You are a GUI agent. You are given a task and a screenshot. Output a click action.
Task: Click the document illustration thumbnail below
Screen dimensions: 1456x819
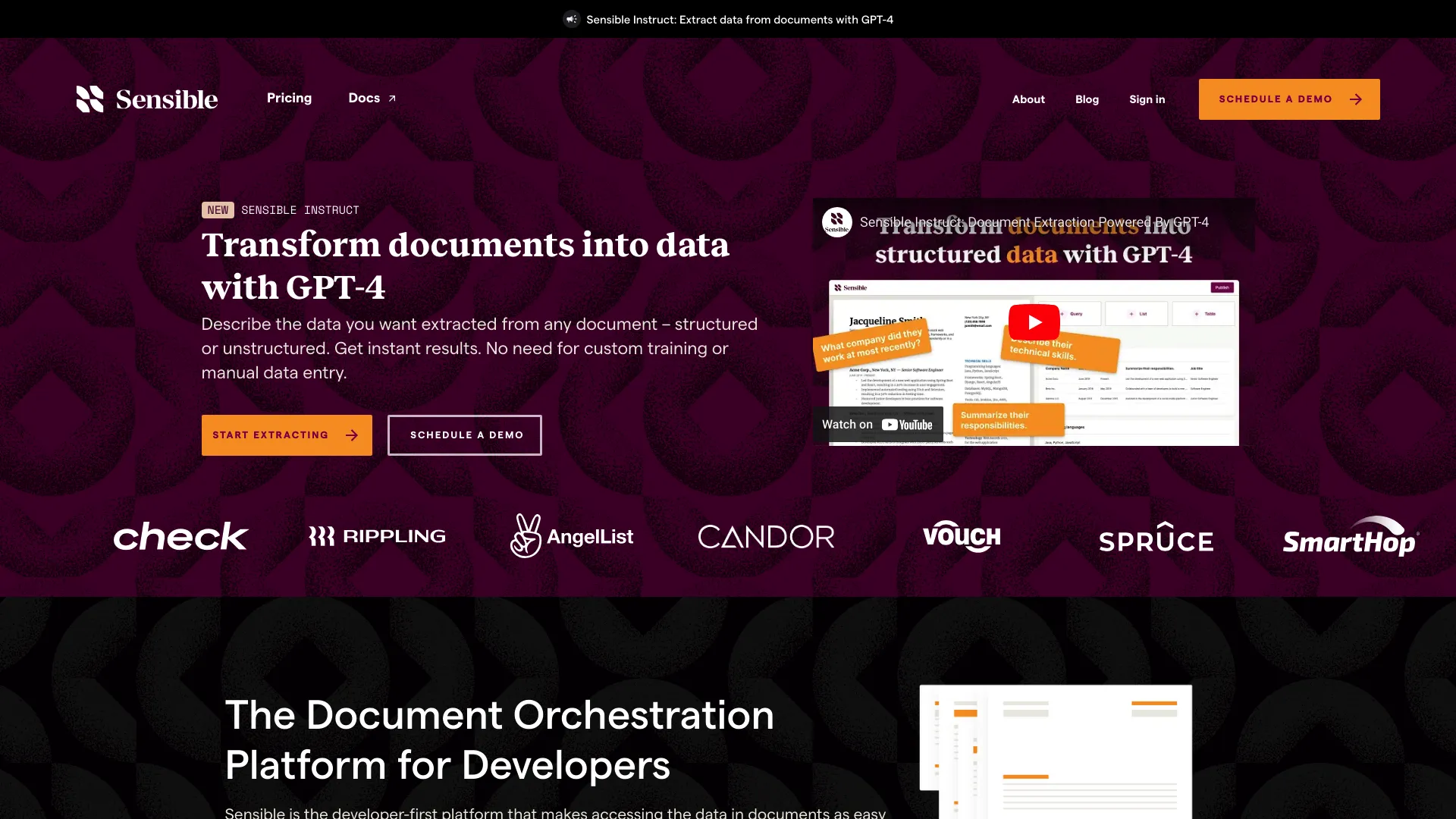point(1056,752)
